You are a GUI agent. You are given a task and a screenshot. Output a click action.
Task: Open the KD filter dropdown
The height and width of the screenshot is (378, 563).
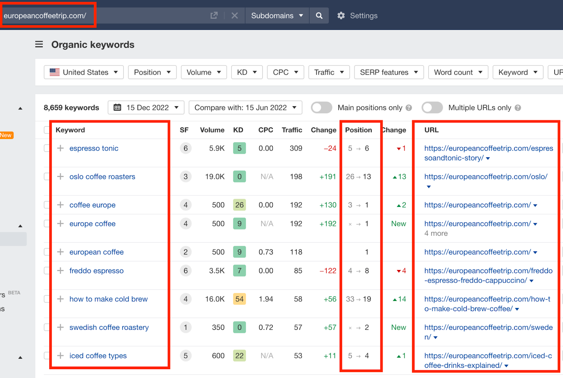click(x=247, y=72)
